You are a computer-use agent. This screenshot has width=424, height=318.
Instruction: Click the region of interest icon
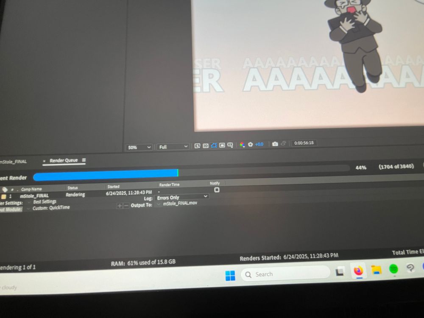[x=222, y=145]
